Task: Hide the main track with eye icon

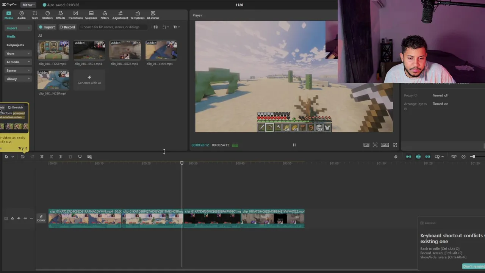Action: pos(19,218)
